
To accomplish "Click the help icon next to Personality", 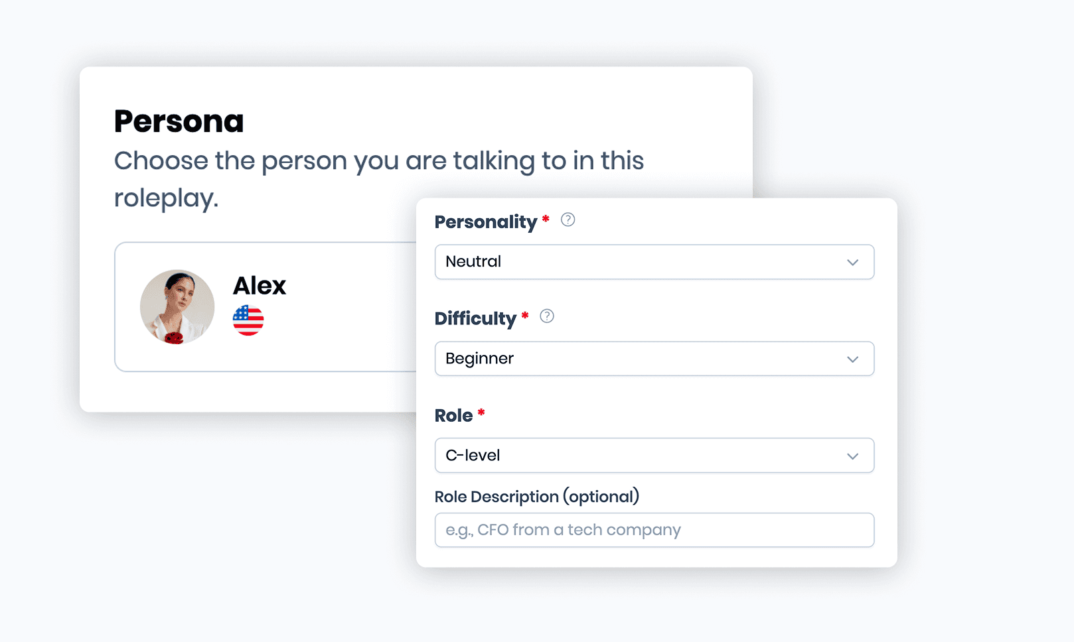I will click(x=568, y=220).
